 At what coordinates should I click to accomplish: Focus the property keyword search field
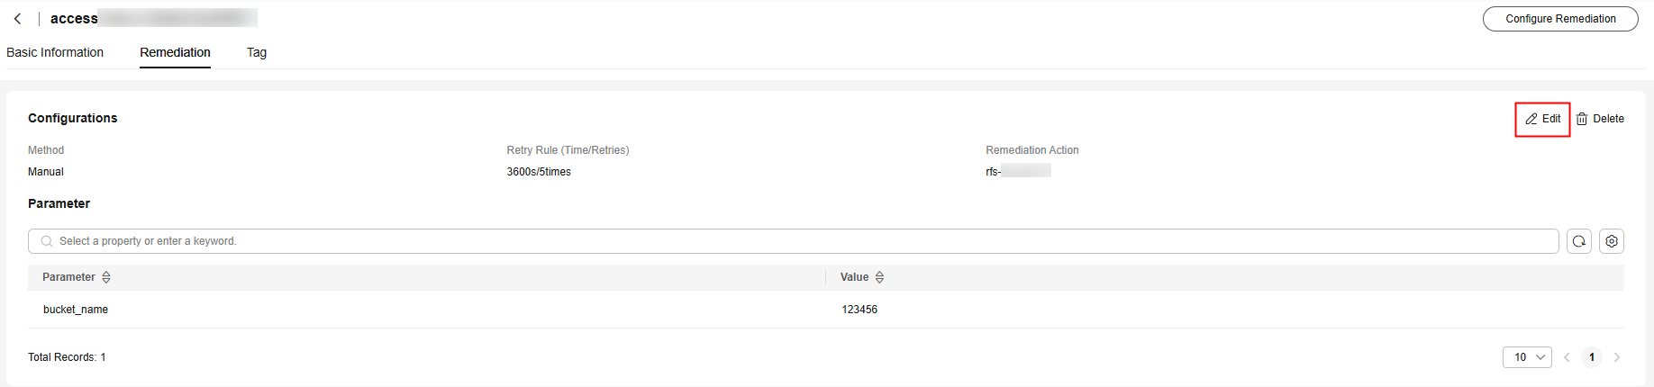click(x=793, y=241)
